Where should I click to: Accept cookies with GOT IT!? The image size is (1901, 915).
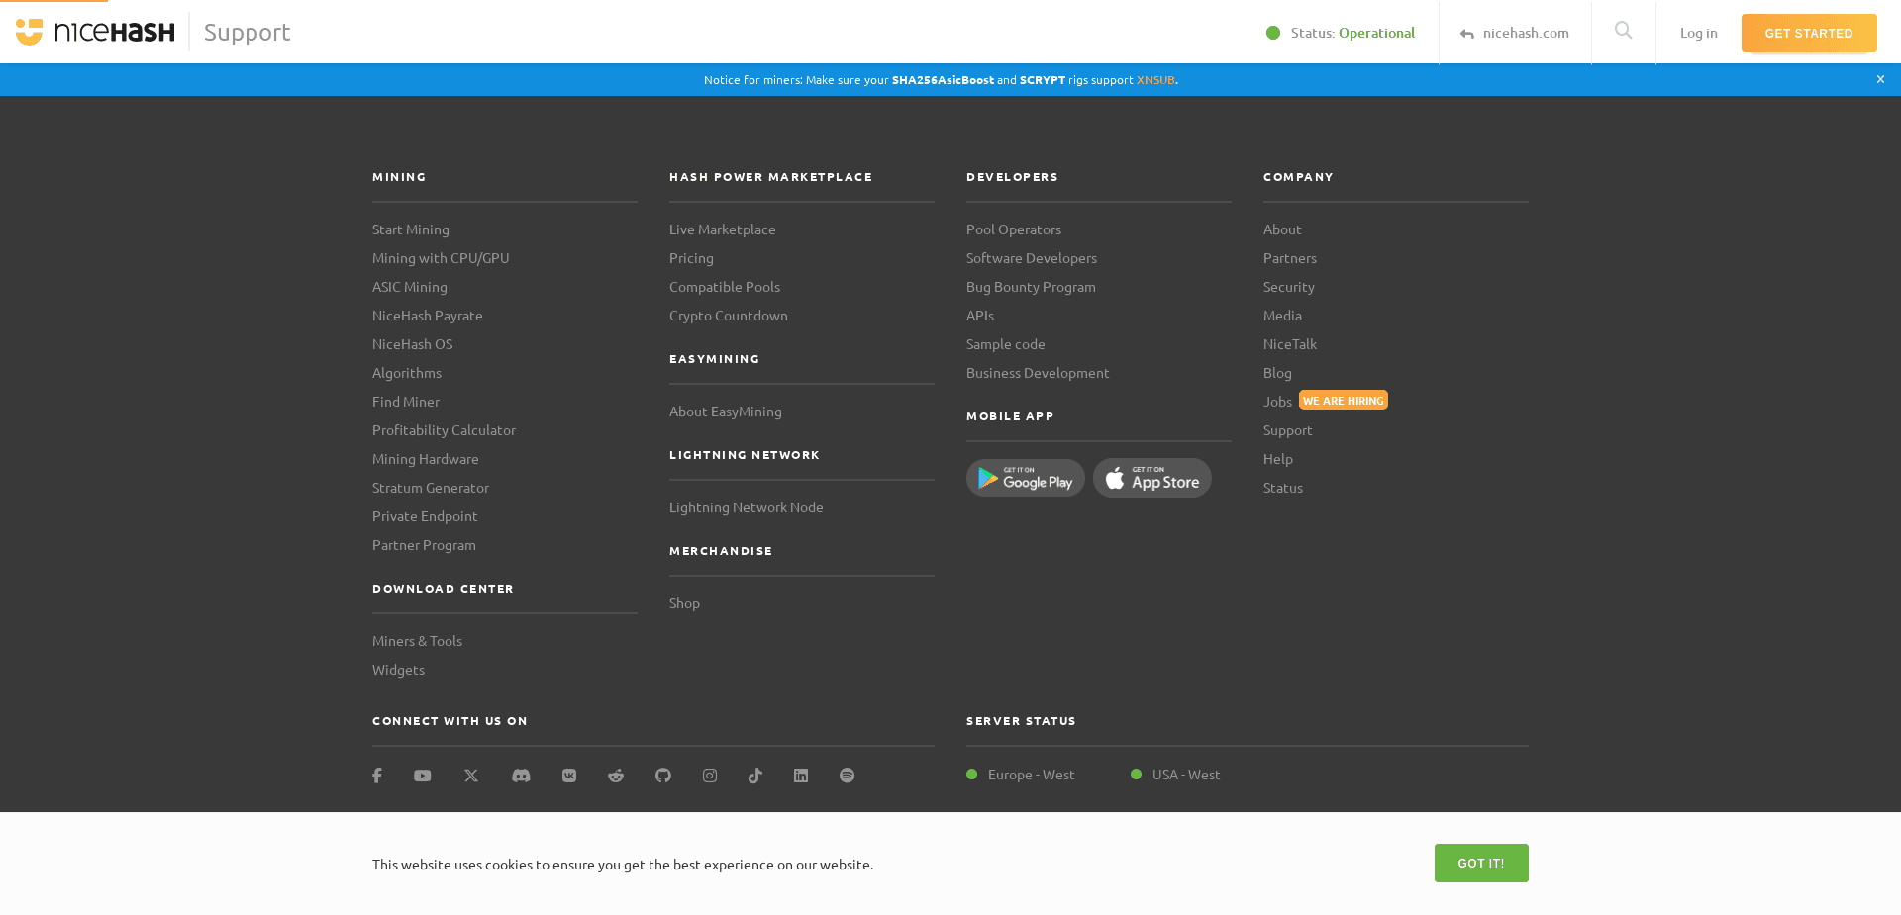(x=1480, y=863)
